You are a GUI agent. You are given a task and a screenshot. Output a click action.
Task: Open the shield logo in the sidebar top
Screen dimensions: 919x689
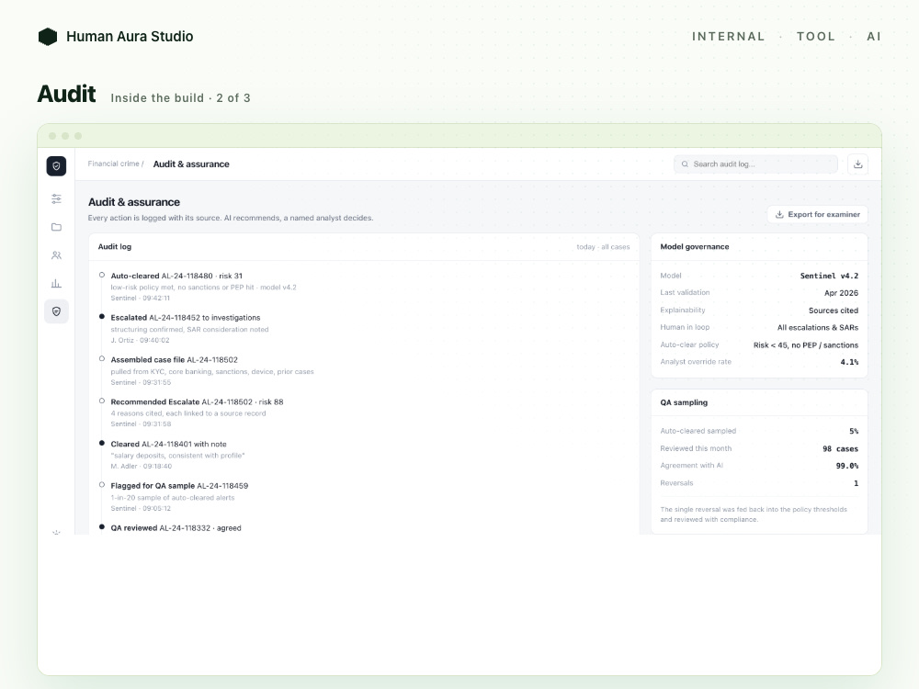tap(56, 165)
